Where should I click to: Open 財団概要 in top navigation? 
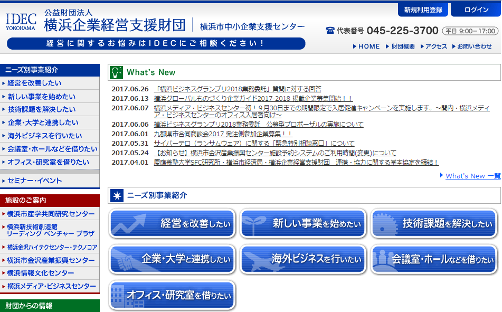[400, 46]
